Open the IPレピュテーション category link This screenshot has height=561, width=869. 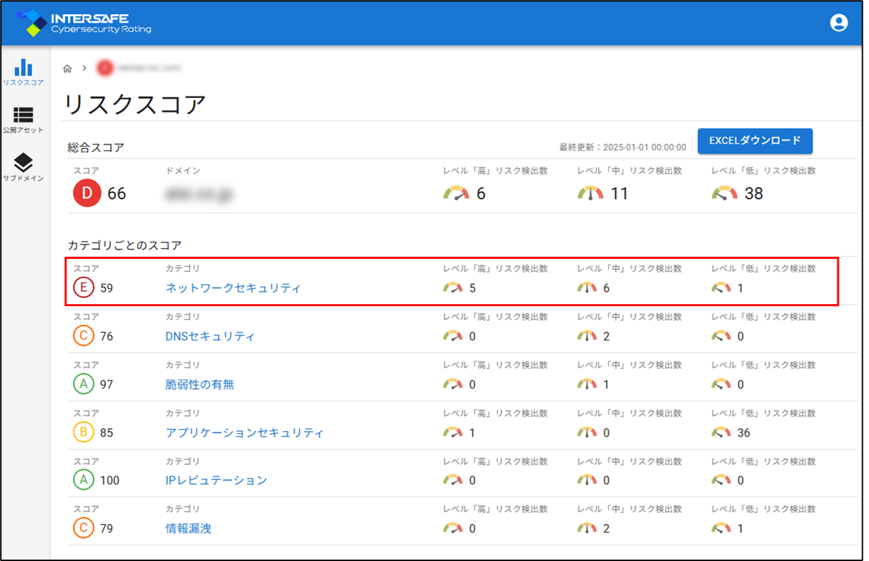[216, 480]
